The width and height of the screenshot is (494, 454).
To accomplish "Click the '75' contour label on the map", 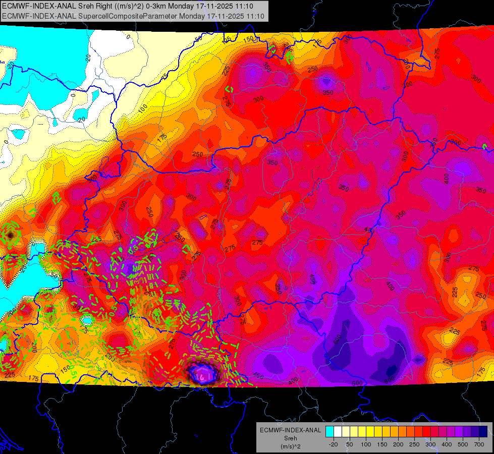I will 164,77.
